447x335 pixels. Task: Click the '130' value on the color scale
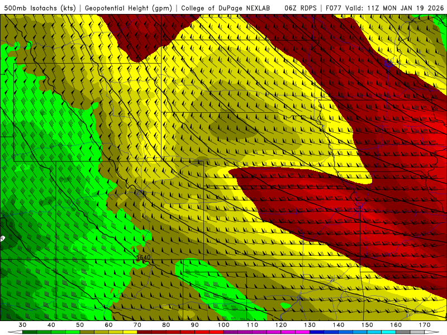310,325
